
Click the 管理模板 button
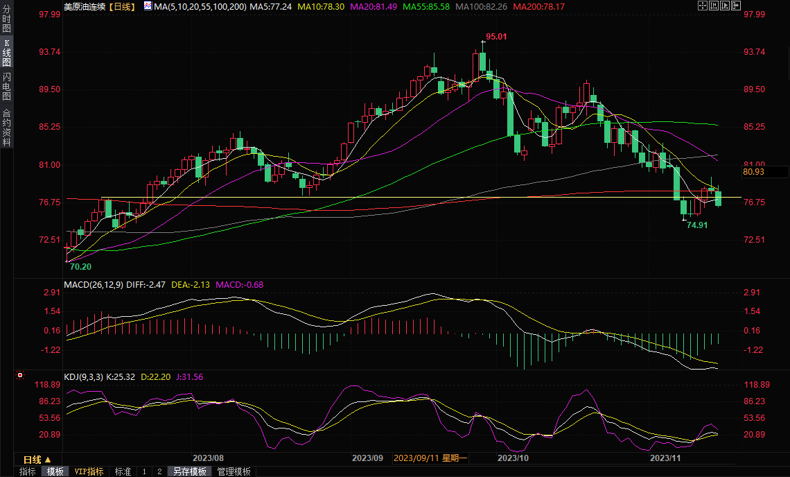(234, 471)
